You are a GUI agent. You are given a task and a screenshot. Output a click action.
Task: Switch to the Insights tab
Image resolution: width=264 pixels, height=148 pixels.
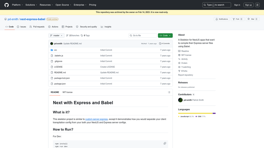click(106, 27)
